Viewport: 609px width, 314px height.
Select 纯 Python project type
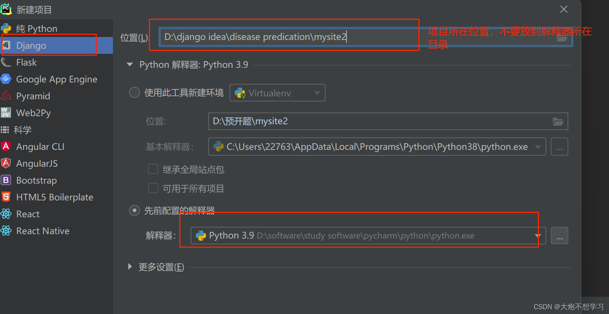(56, 28)
